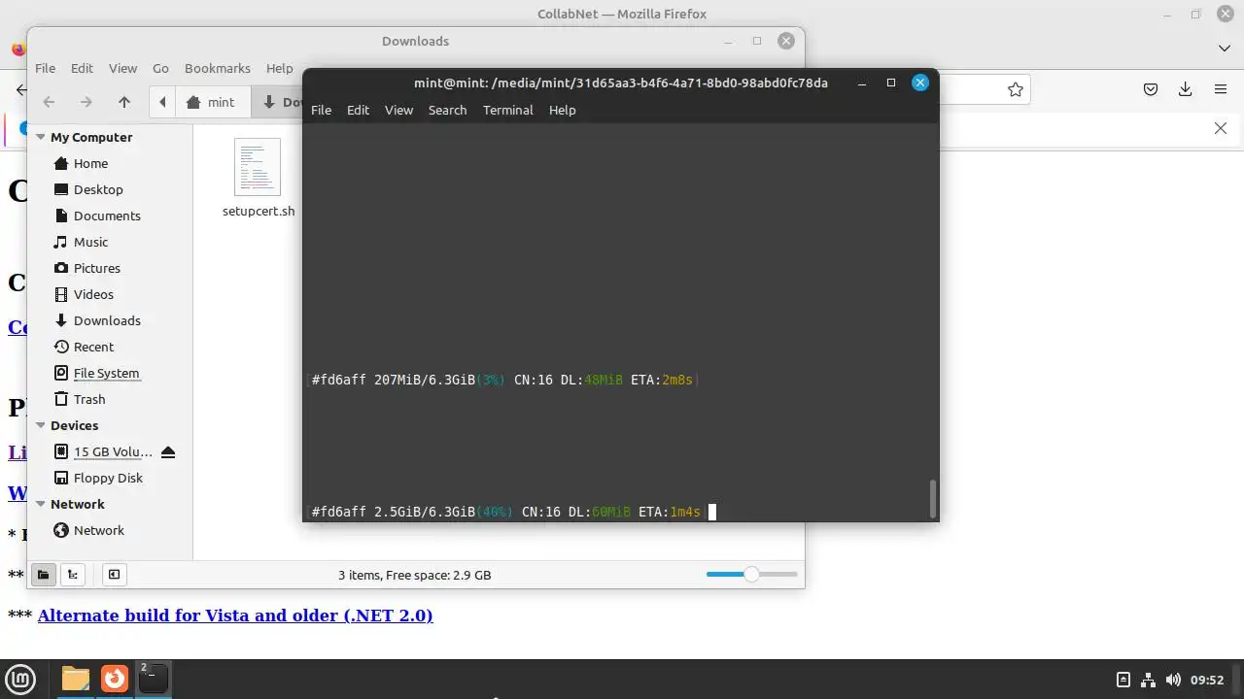Image resolution: width=1244 pixels, height=699 pixels.
Task: Go back in the Downloads file manager
Action: coord(49,102)
